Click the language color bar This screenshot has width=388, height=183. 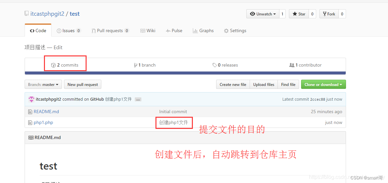[x=185, y=73]
